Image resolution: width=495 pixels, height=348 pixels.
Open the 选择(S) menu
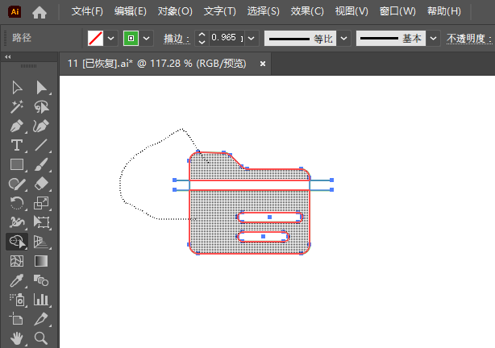[264, 11]
